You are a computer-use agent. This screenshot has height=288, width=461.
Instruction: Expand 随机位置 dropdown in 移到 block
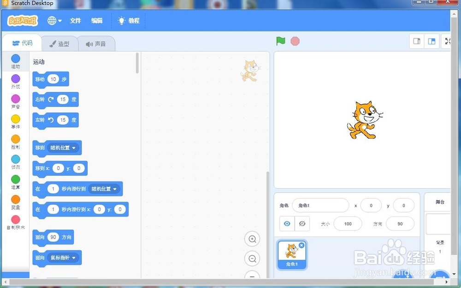pos(63,148)
